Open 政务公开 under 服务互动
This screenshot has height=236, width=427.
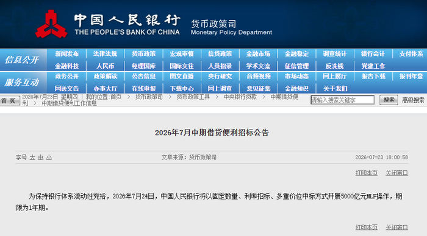tap(66, 76)
